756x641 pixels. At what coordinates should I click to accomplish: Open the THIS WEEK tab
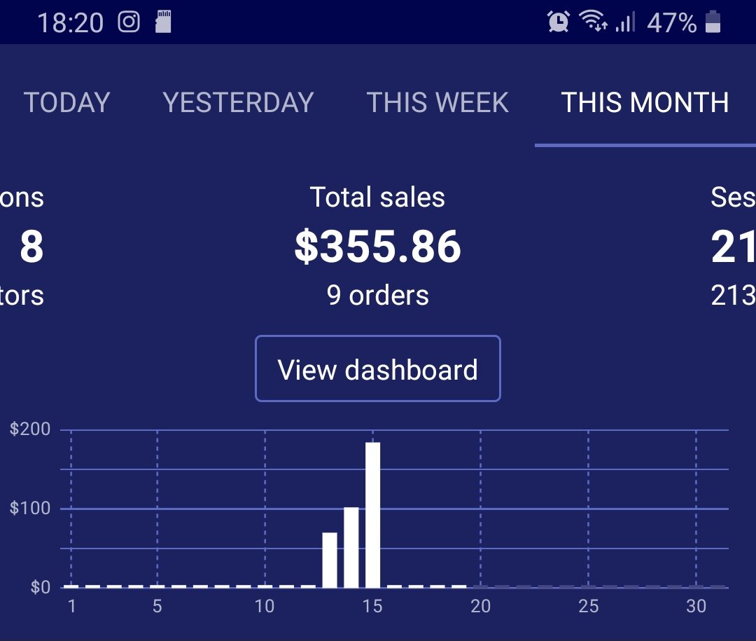coord(437,103)
